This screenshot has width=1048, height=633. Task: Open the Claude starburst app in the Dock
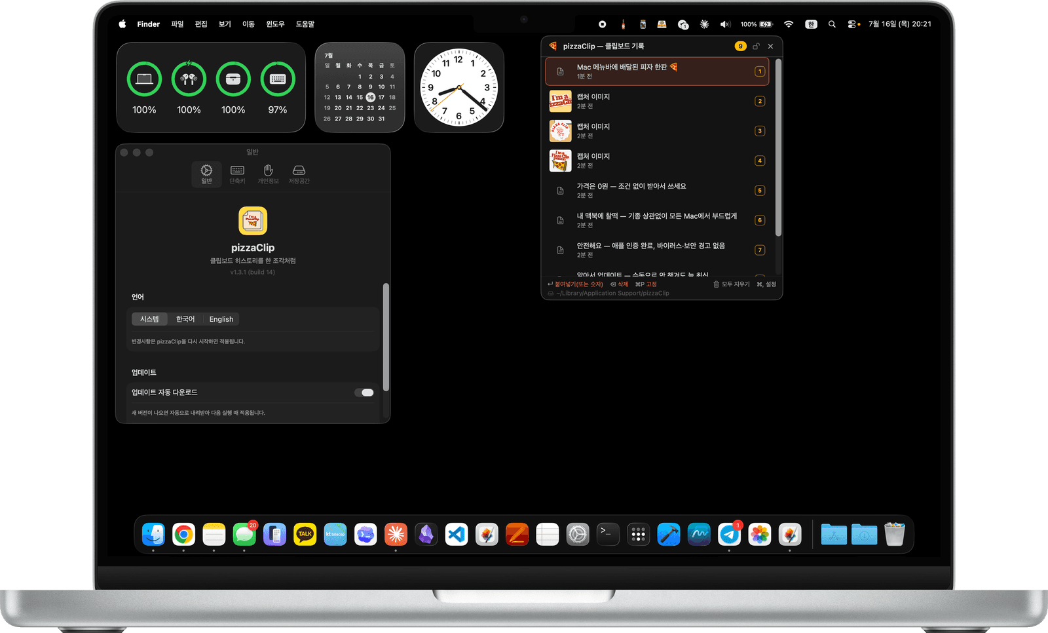coord(396,535)
